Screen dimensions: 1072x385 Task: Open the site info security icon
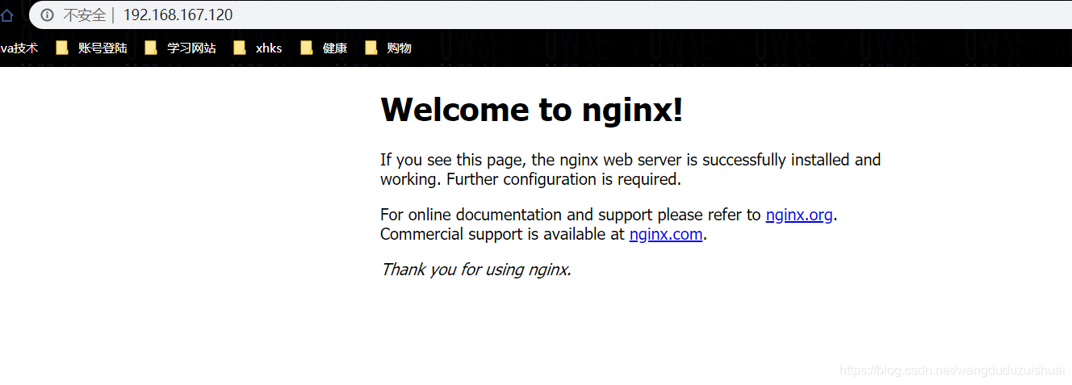coord(48,15)
